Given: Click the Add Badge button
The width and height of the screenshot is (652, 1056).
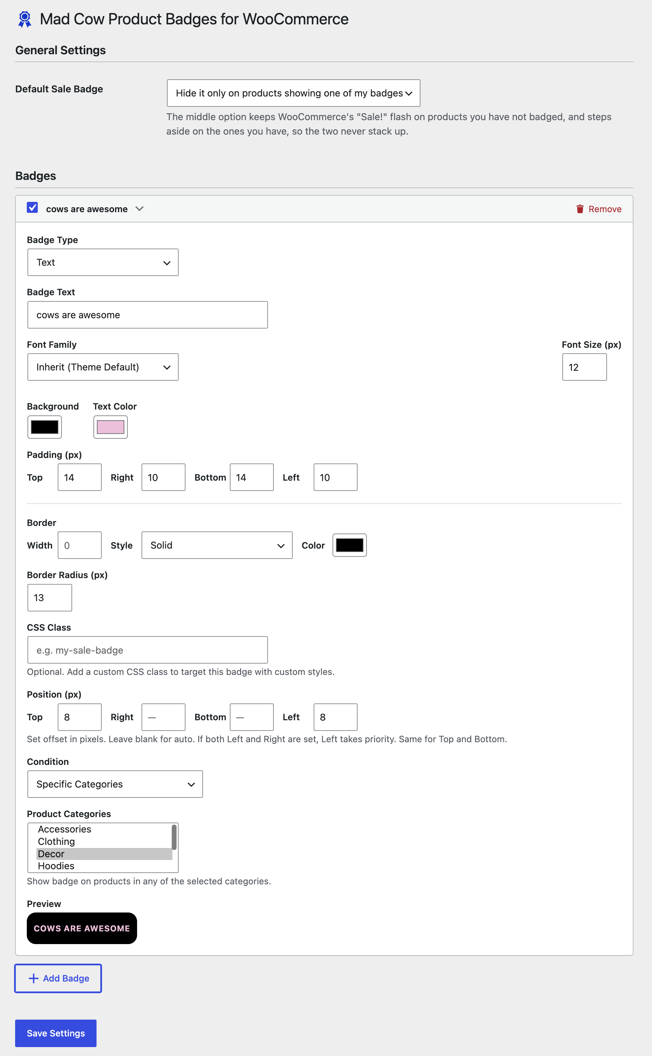Looking at the screenshot, I should (58, 978).
